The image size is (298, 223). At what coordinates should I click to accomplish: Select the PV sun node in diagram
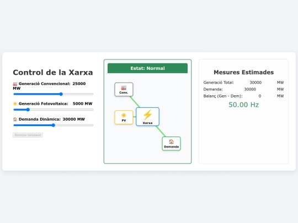point(124,117)
